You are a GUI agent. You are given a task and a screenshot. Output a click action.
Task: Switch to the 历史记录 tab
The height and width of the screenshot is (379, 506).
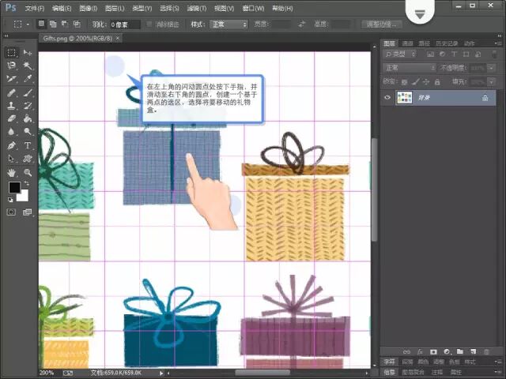coord(448,43)
